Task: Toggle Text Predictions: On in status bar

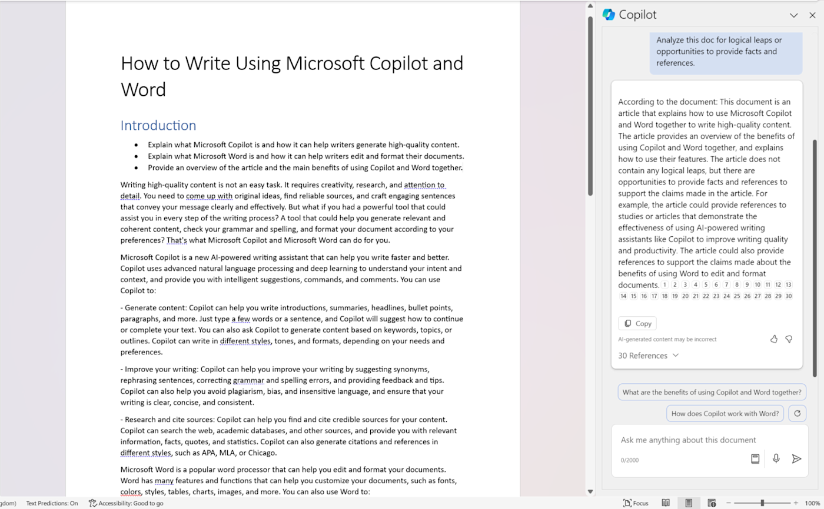Action: coord(52,503)
